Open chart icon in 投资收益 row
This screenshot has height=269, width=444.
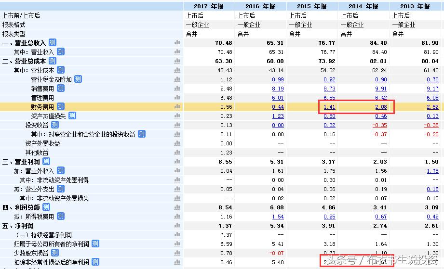coord(177,125)
